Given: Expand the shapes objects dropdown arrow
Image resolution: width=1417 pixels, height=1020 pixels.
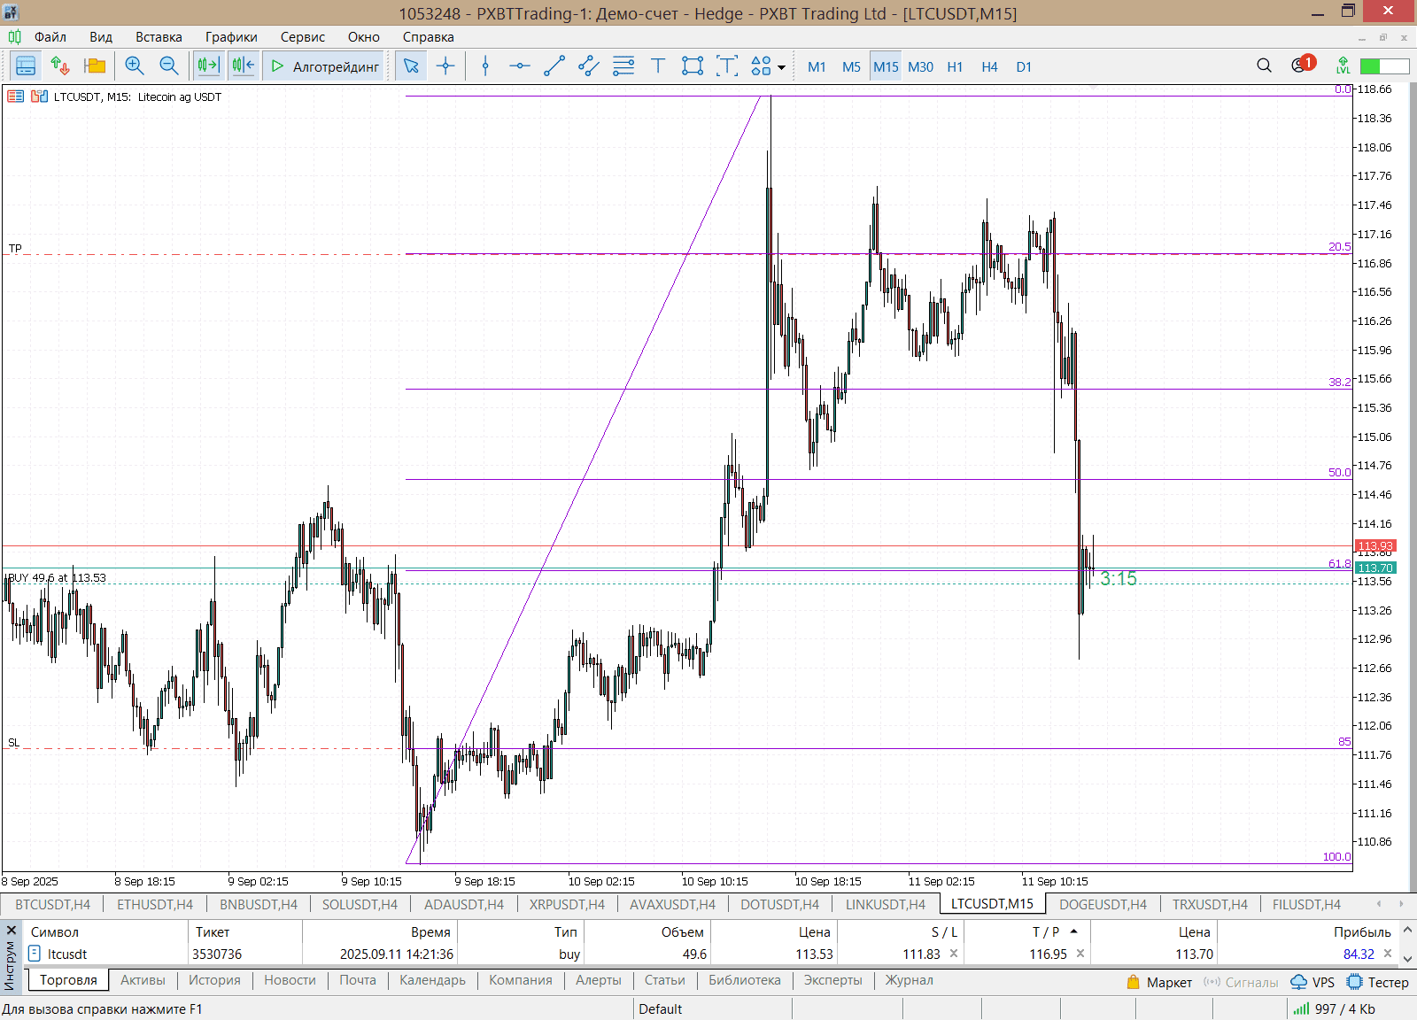Looking at the screenshot, I should click(x=781, y=67).
